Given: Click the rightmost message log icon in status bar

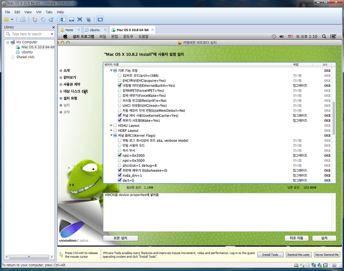Looking at the screenshot, I should [x=334, y=265].
